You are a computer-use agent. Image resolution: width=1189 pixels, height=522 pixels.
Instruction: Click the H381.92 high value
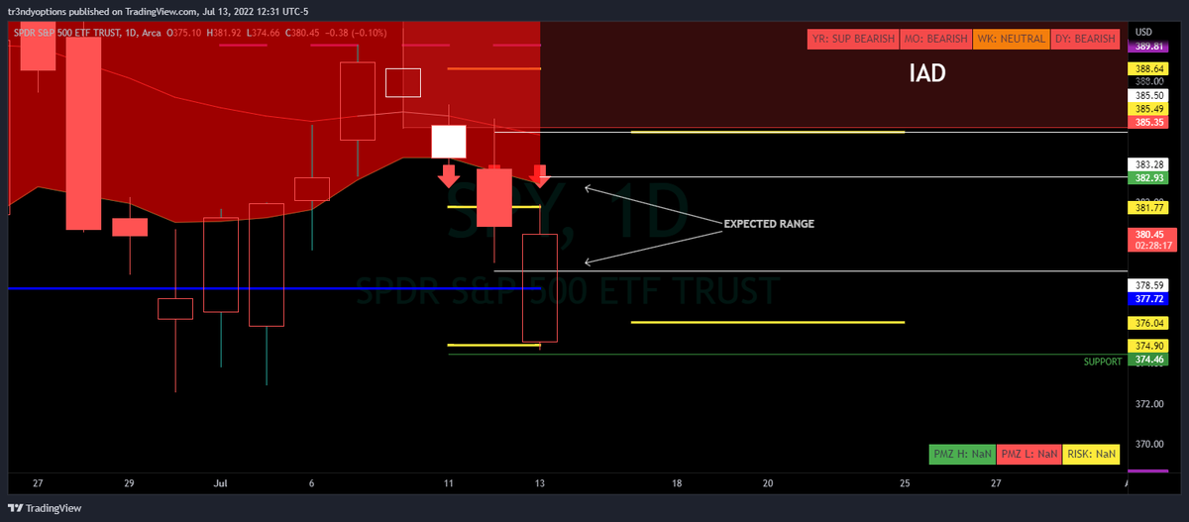(224, 35)
